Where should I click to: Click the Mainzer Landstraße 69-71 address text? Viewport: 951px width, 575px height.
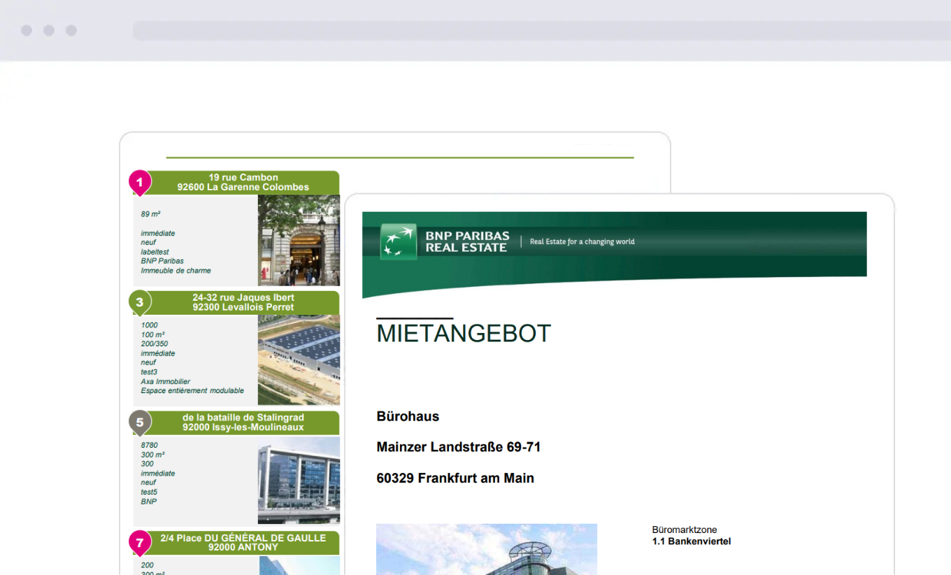click(x=458, y=447)
